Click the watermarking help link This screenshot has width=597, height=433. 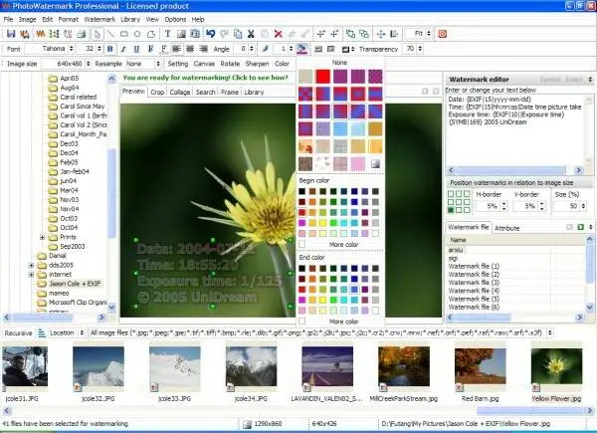(205, 78)
